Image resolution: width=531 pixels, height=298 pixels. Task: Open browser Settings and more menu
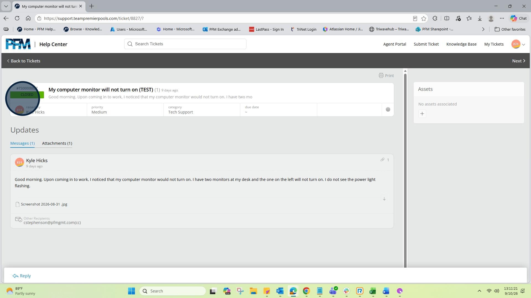[502, 18]
